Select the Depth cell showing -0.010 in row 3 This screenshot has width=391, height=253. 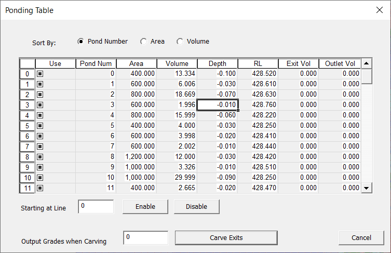(218, 105)
